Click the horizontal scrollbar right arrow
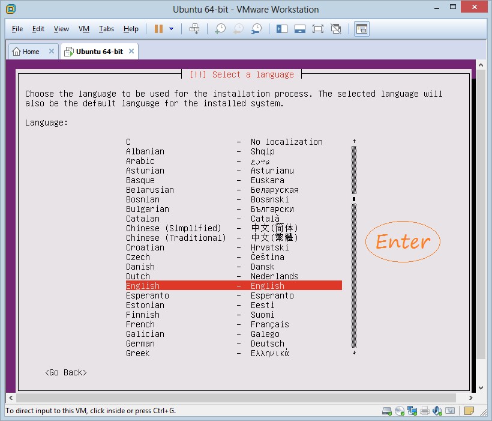The width and height of the screenshot is (492, 421). coord(470,398)
